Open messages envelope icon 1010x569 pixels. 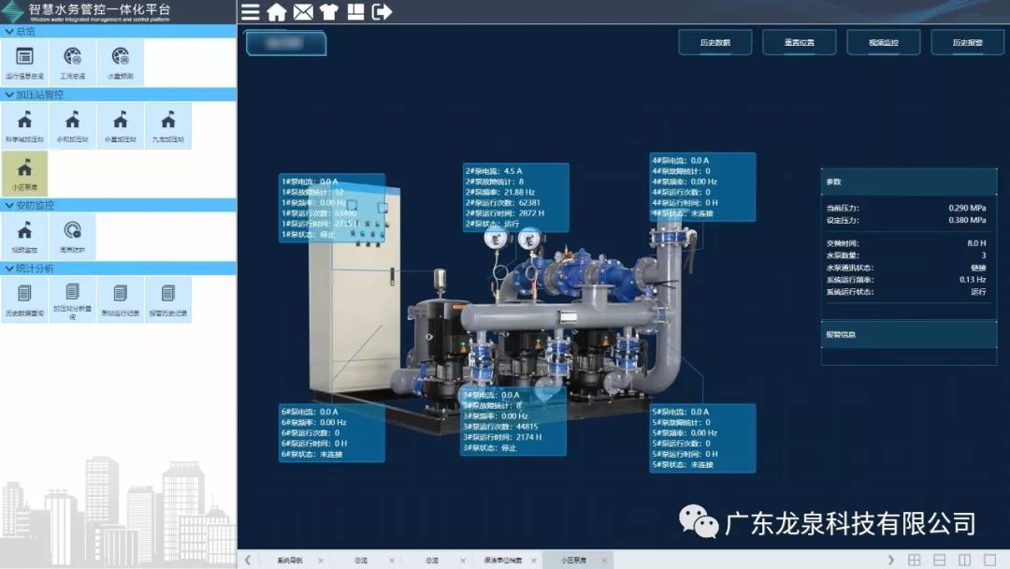tap(303, 12)
